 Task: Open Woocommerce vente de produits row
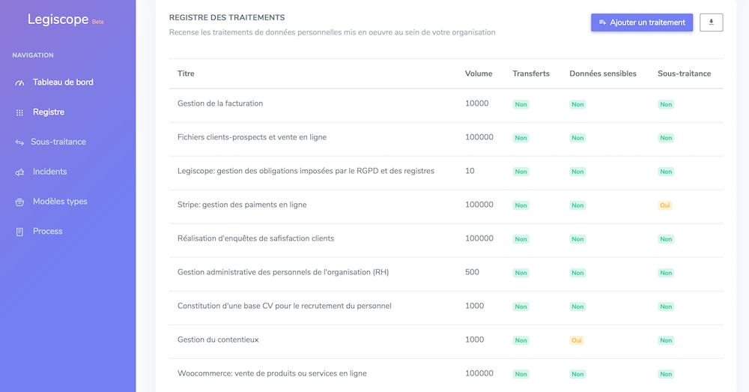272,373
